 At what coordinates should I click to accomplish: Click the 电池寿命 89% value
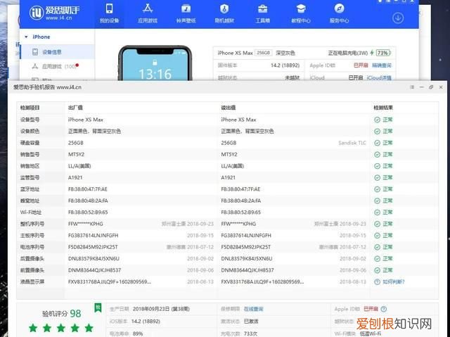click(138, 334)
